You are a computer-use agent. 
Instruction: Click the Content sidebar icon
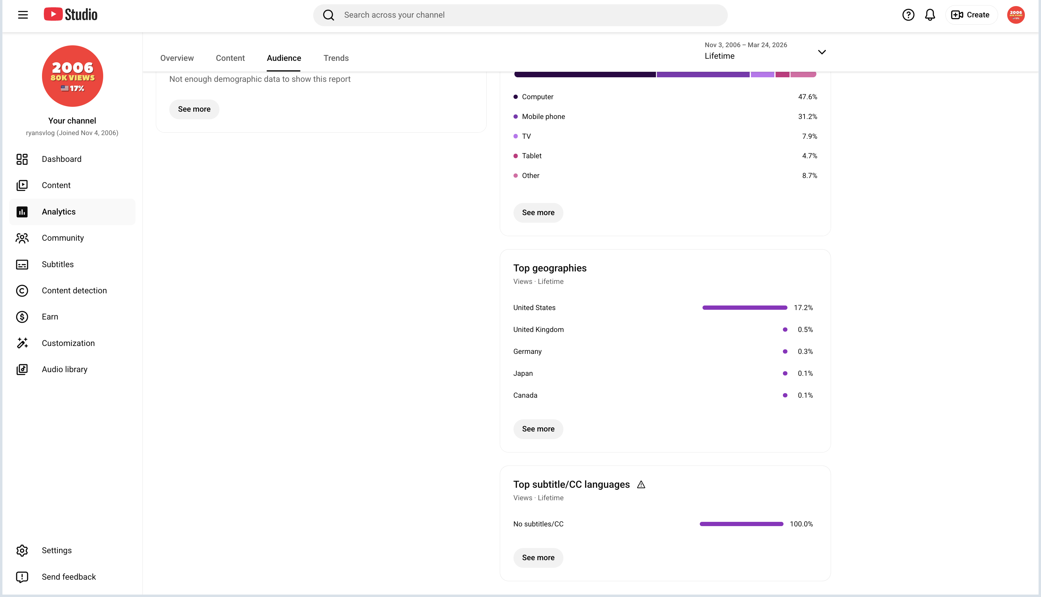(x=22, y=185)
